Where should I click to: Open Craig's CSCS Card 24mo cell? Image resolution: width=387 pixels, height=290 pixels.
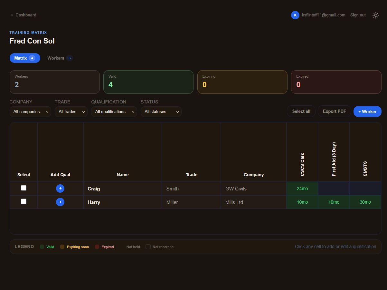(x=302, y=188)
